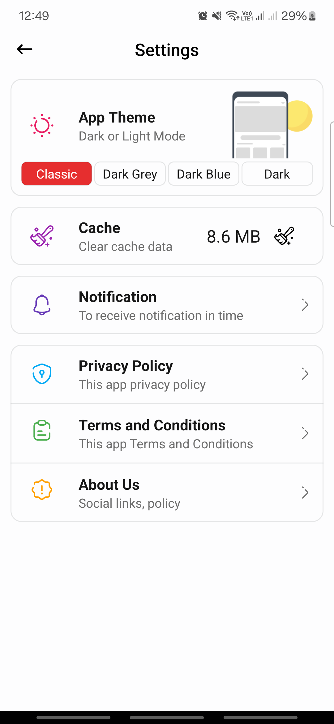Open the About Us chevron arrow
Viewport: 334px width, 724px height.
tap(305, 493)
